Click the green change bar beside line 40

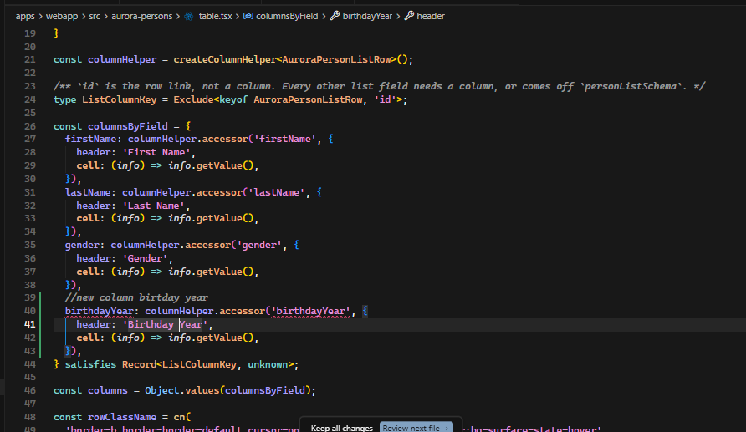click(x=40, y=311)
